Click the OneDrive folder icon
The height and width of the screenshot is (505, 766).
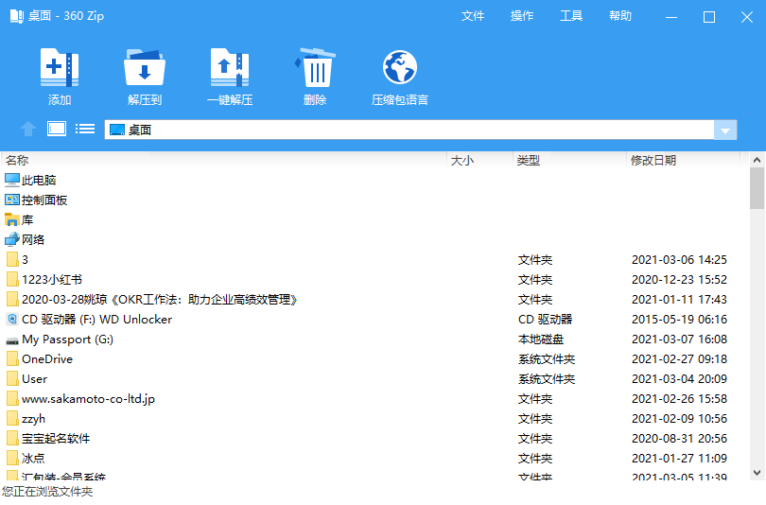[12, 359]
